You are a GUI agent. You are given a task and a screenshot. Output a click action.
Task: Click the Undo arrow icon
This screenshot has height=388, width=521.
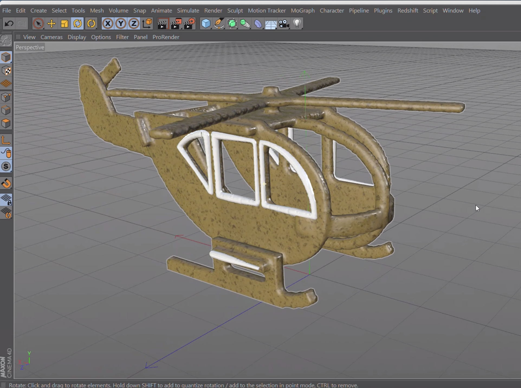pyautogui.click(x=9, y=24)
